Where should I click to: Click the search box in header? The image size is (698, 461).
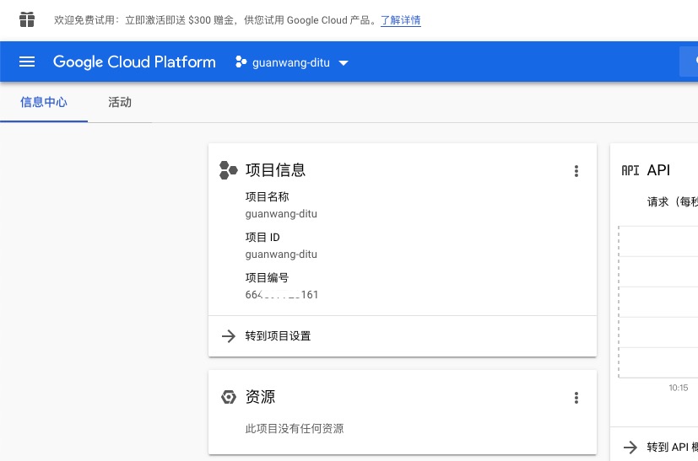pos(689,62)
